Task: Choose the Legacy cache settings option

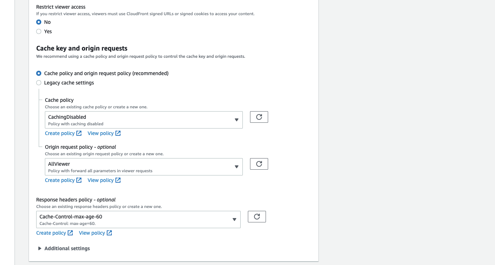Action: coord(39,83)
